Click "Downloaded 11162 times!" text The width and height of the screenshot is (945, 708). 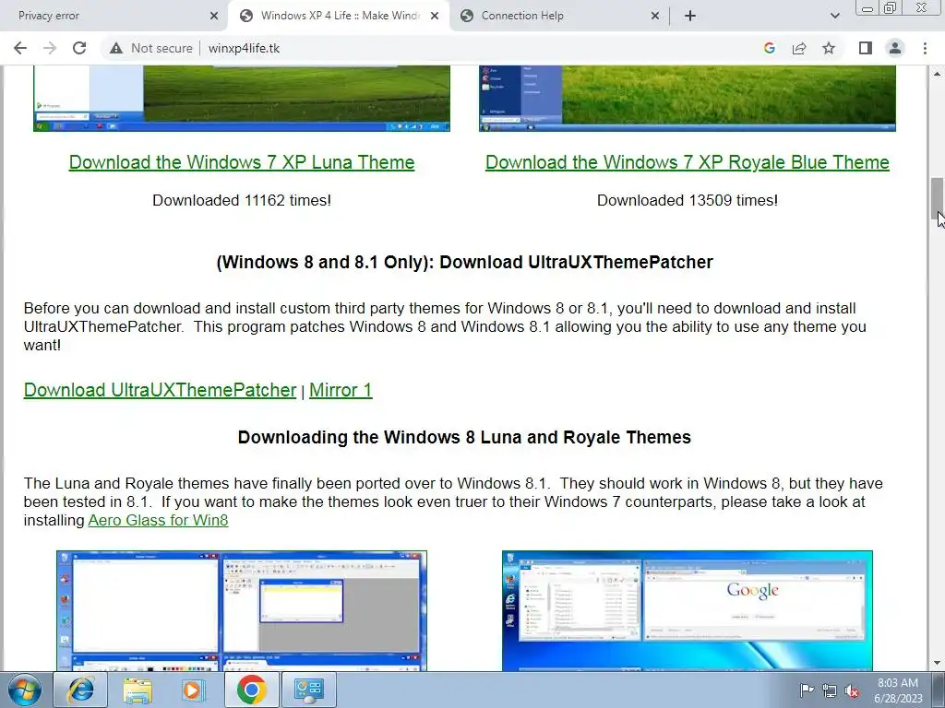point(242,200)
